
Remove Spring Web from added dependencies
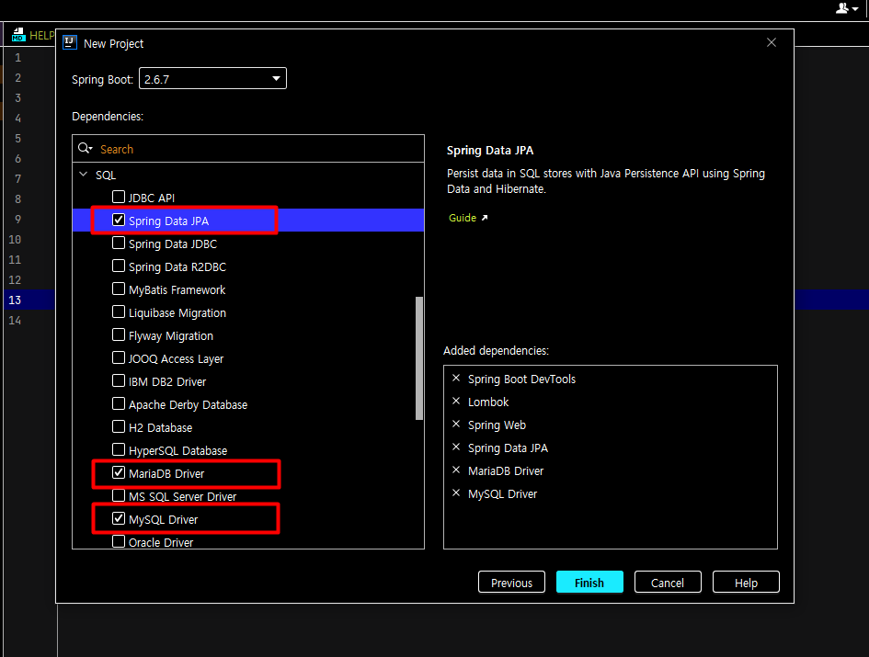click(x=456, y=425)
